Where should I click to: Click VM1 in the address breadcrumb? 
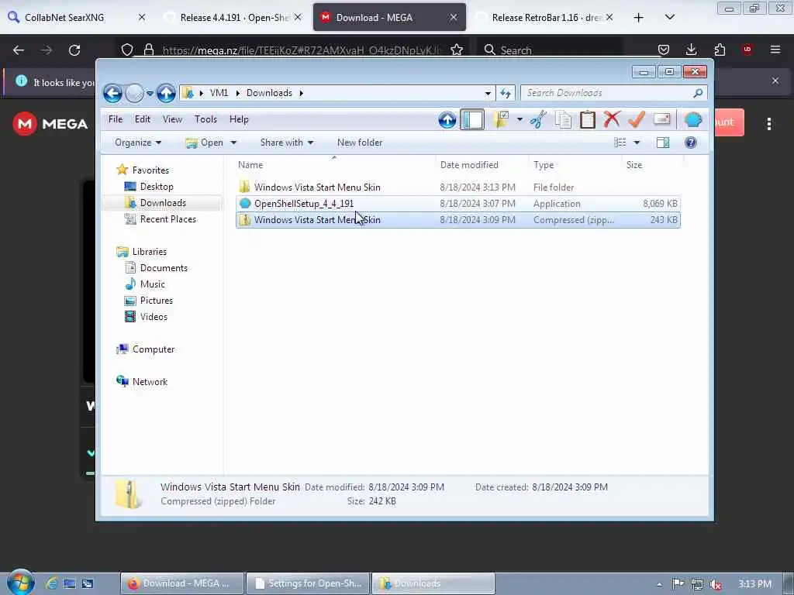[x=219, y=93]
